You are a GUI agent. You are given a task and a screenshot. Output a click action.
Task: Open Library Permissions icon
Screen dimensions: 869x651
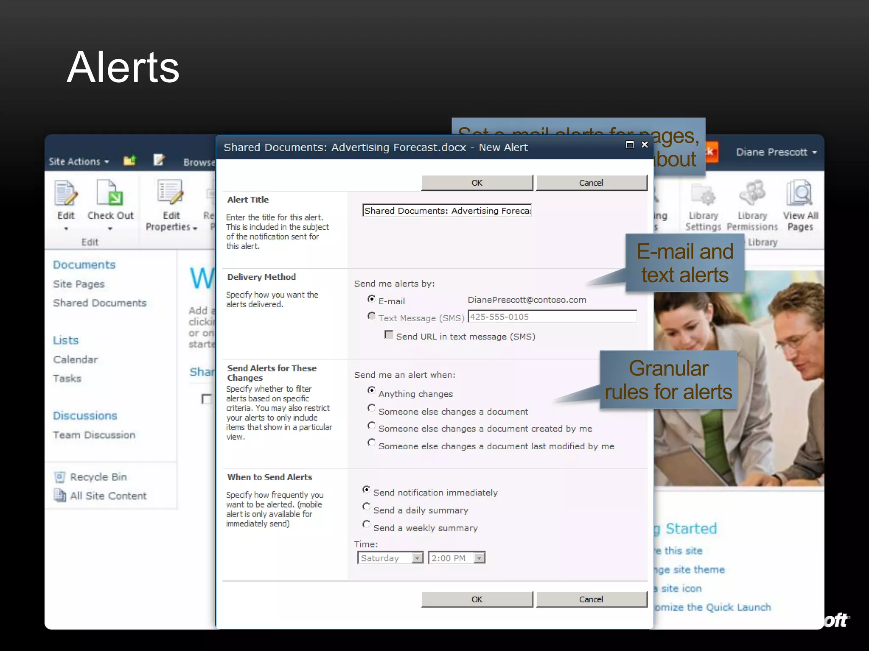click(x=752, y=193)
